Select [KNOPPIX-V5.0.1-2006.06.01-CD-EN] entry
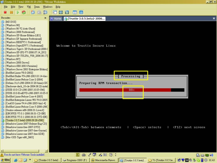The width and height of the screenshot is (217, 163). [25, 114]
